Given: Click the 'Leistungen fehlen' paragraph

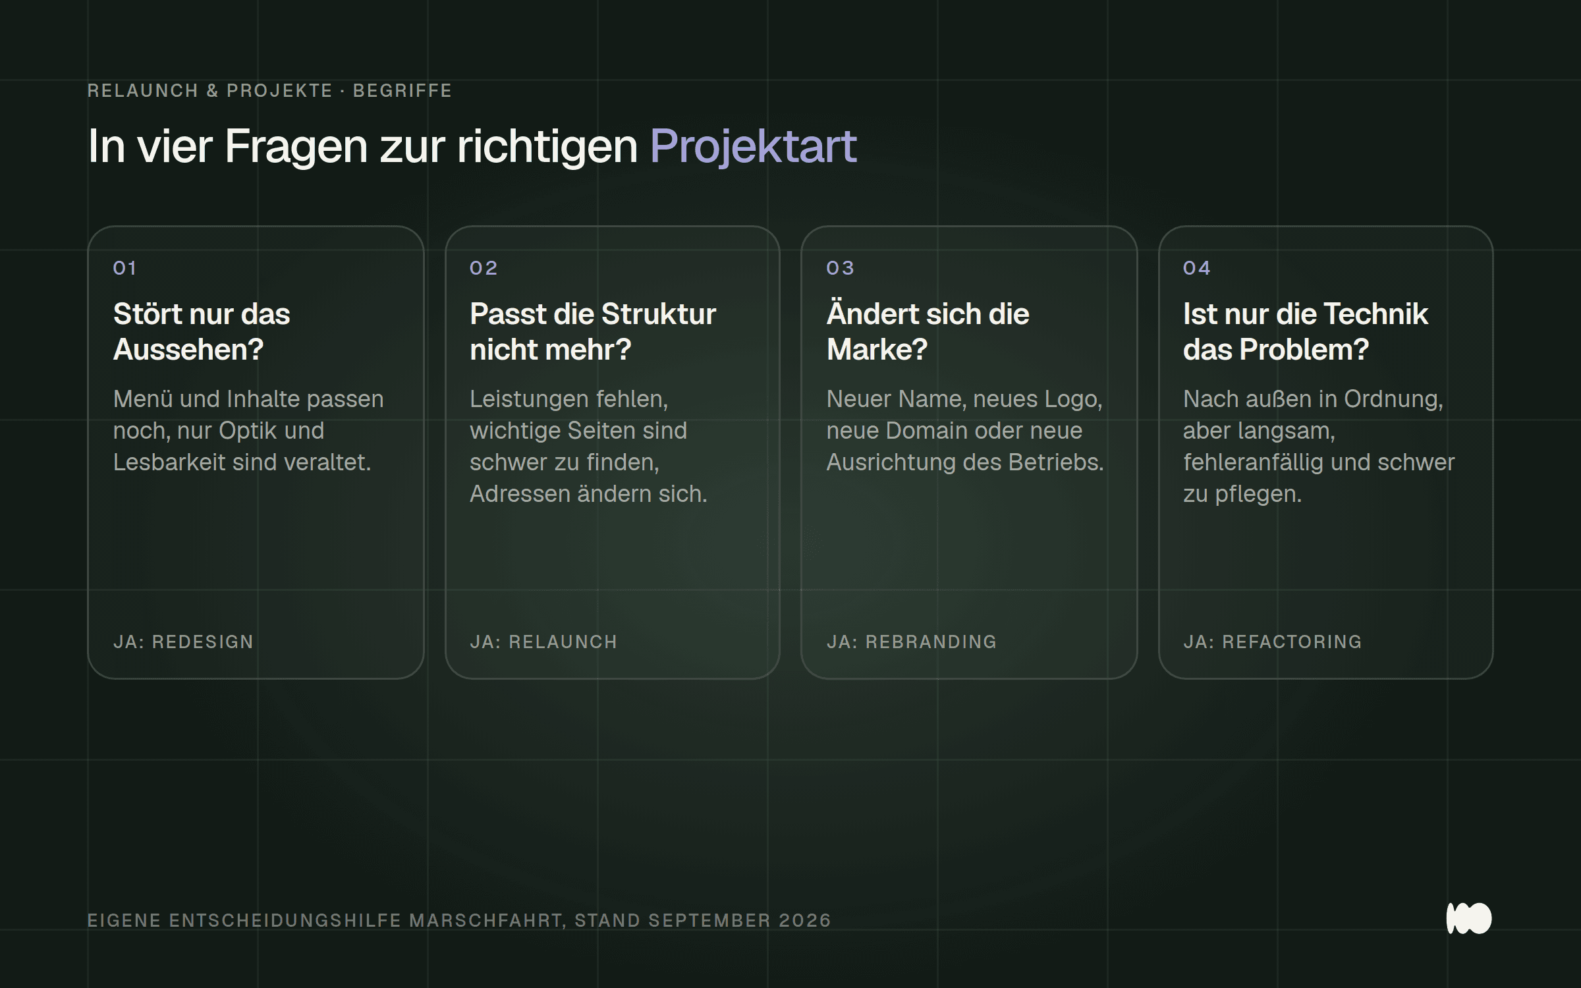Looking at the screenshot, I should click(588, 447).
